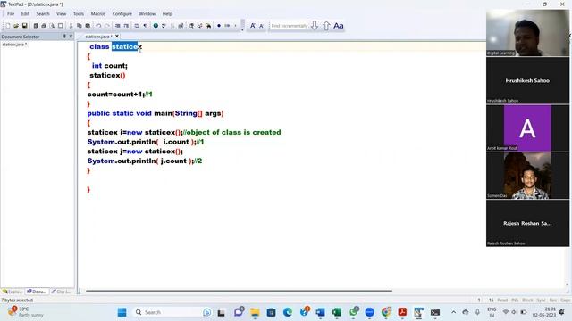The height and width of the screenshot is (321, 572).
Task: Open the Macros menu
Action: (x=98, y=14)
